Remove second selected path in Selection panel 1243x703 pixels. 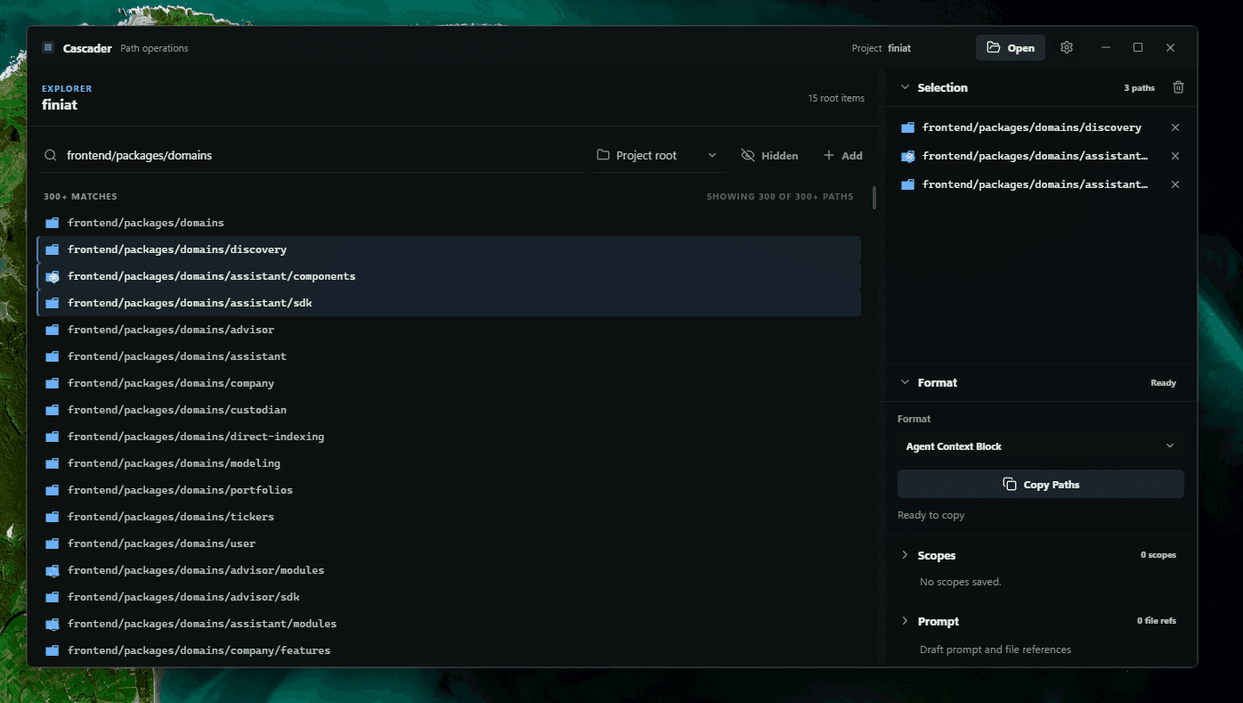pyautogui.click(x=1175, y=156)
